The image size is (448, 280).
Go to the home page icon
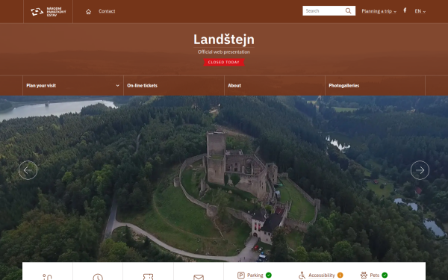pos(89,11)
